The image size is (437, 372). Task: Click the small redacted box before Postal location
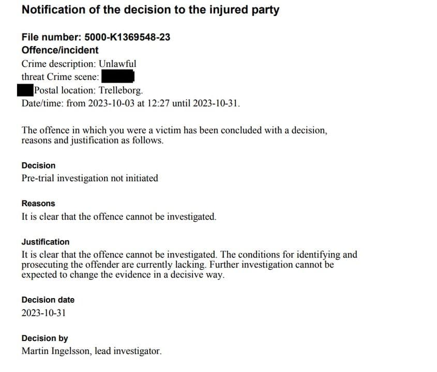[x=25, y=89]
